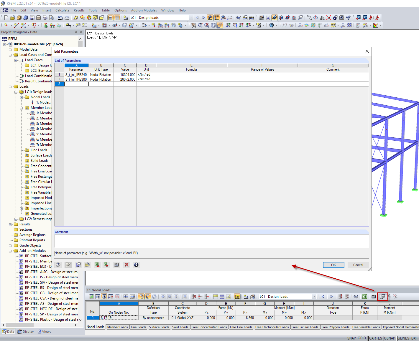Expand the Results node in Project Navigator

tap(10, 224)
